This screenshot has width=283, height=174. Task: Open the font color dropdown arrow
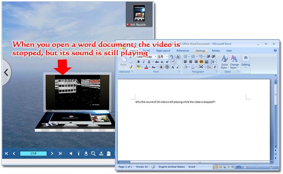tap(150, 67)
